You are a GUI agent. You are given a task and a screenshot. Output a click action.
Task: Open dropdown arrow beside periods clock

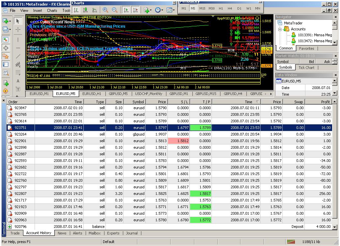point(162,10)
